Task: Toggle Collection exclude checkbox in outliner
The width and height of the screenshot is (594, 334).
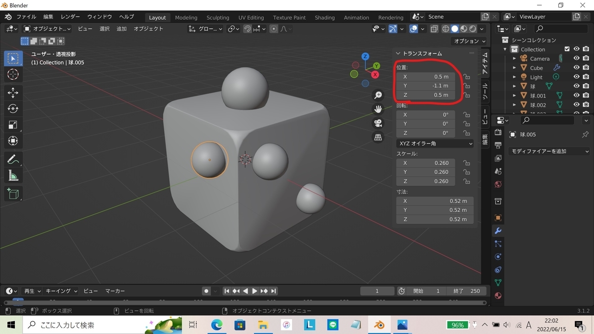Action: click(x=567, y=49)
